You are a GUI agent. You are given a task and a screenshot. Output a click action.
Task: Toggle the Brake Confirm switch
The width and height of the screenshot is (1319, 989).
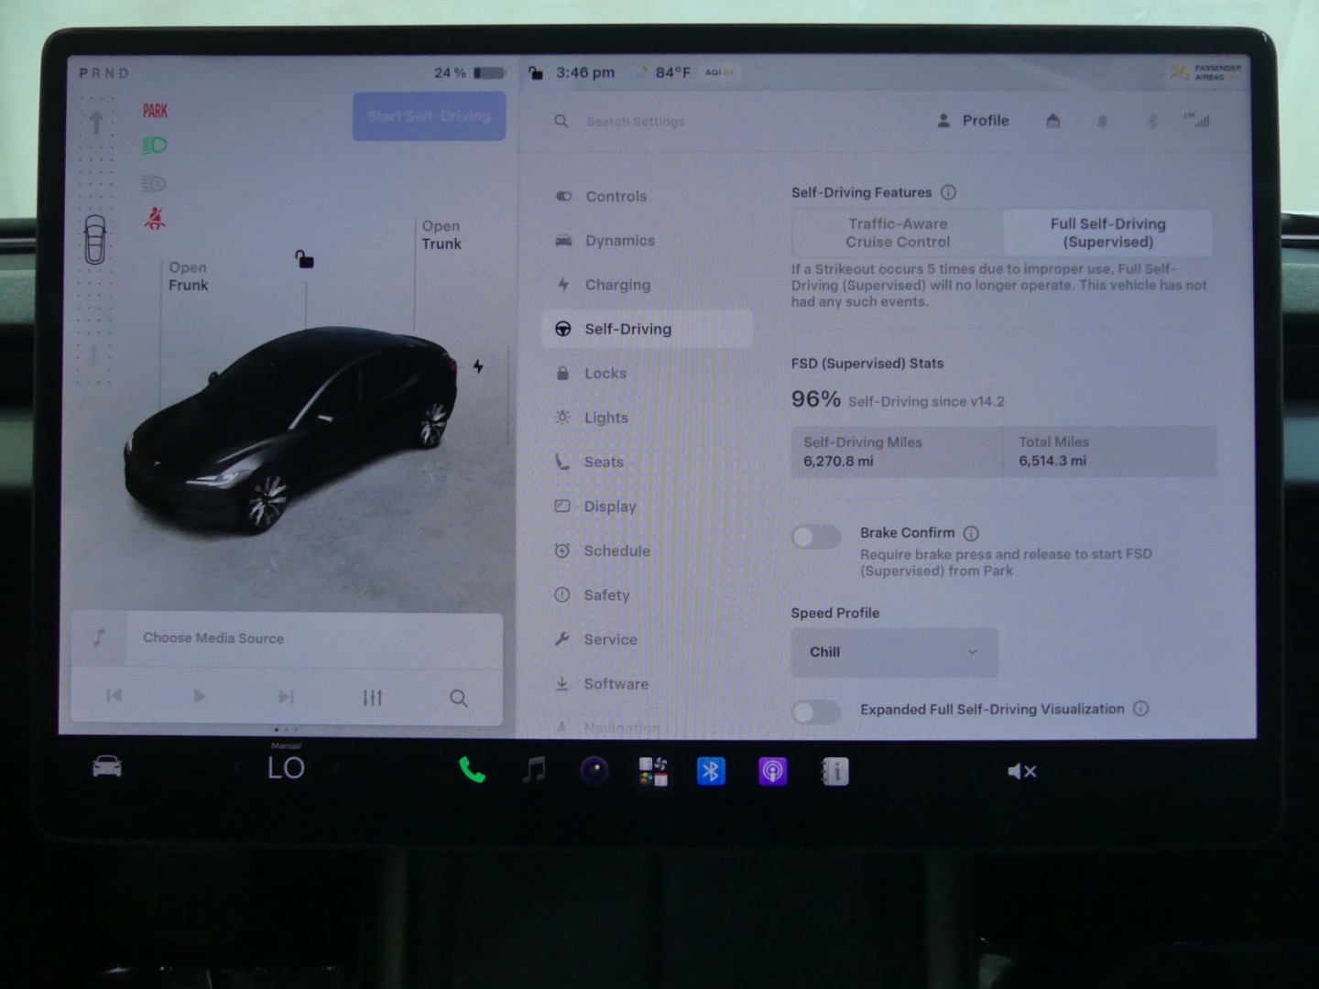click(816, 537)
